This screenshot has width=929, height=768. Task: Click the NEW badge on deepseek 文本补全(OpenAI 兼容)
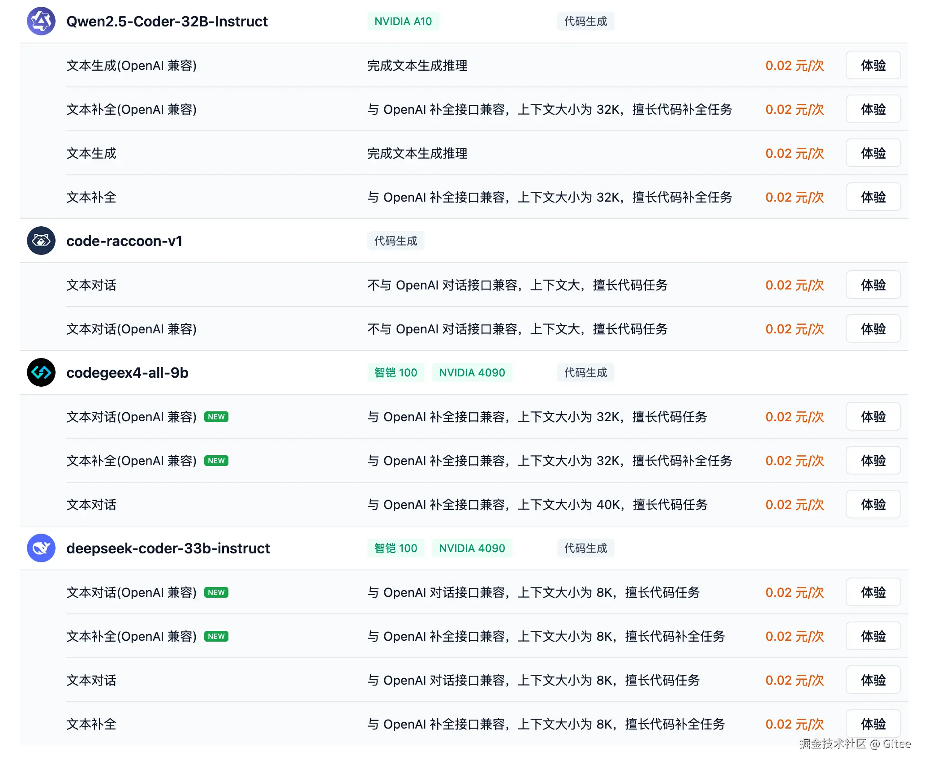pos(216,636)
